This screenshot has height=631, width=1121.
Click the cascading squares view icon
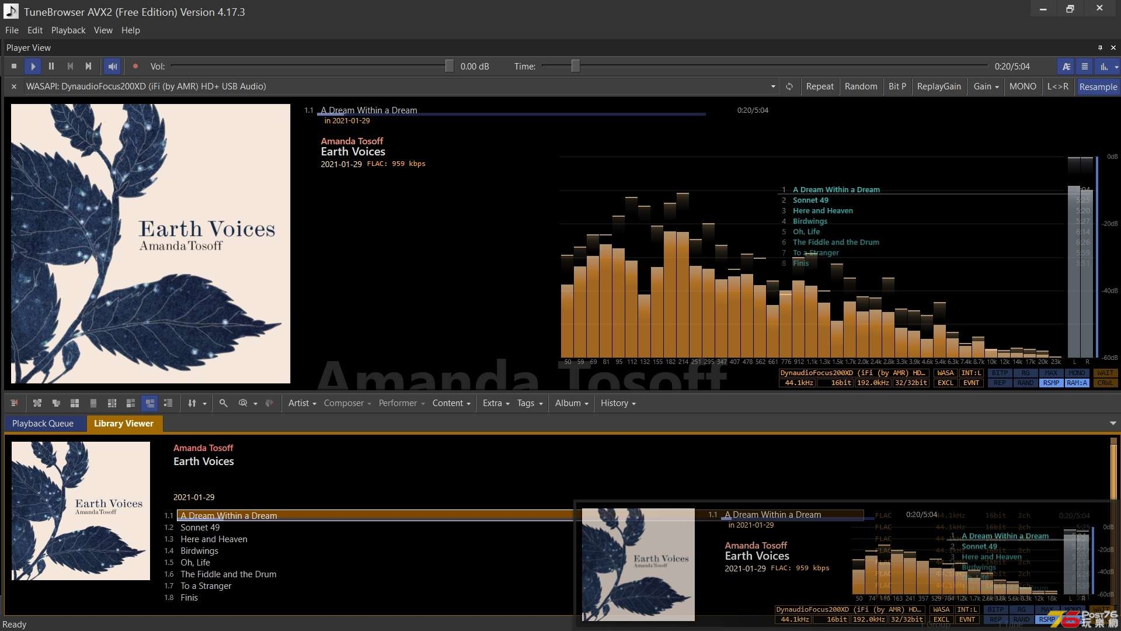click(56, 403)
